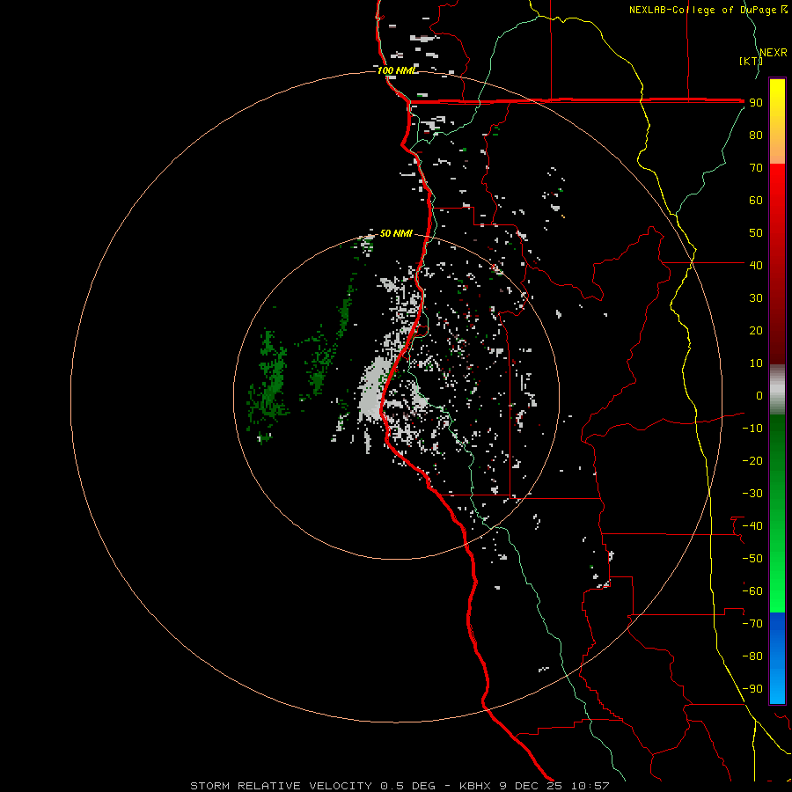
Task: Click the 0 value on velocity scale
Action: coord(759,395)
